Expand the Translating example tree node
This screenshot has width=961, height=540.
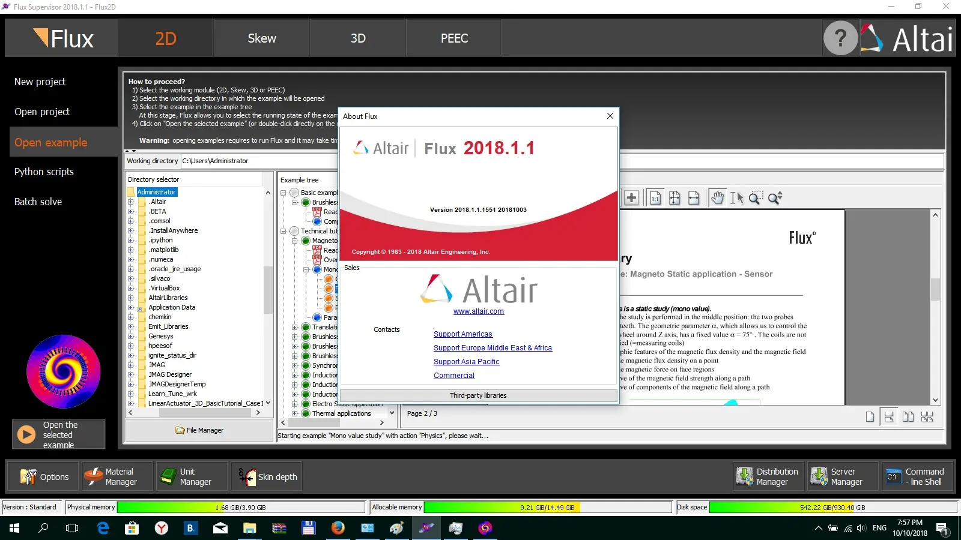tap(295, 328)
